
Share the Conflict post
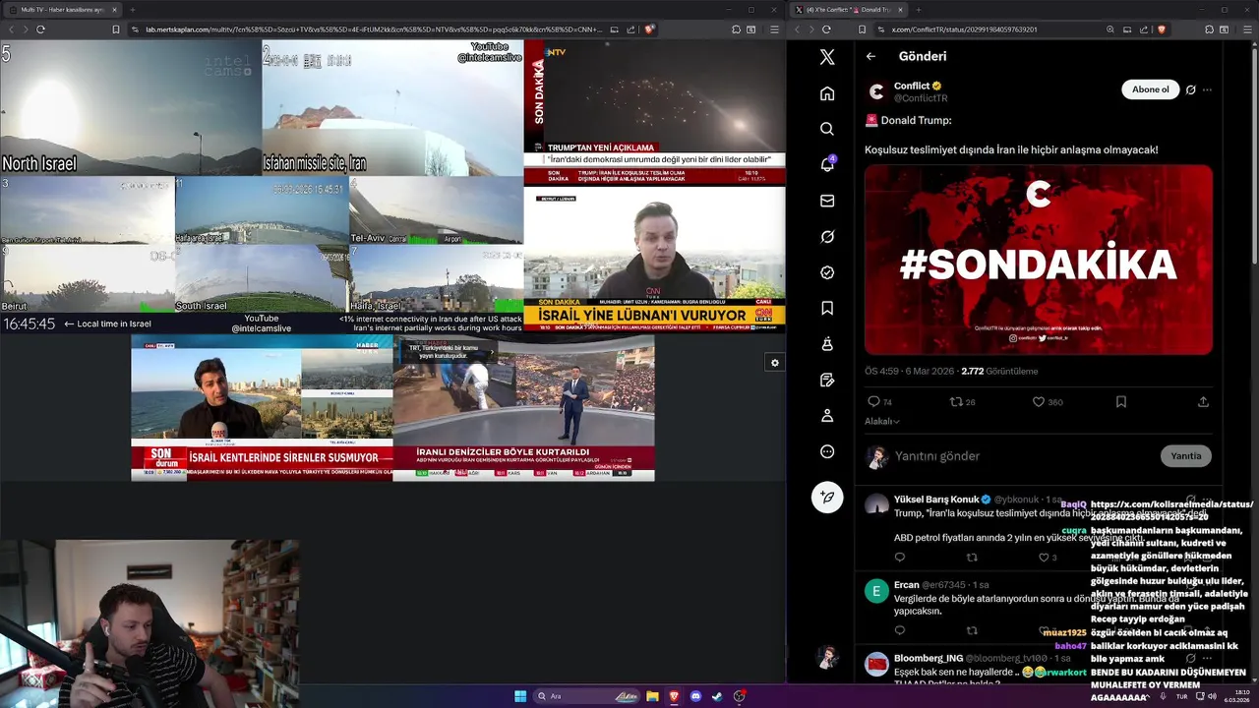1203,401
